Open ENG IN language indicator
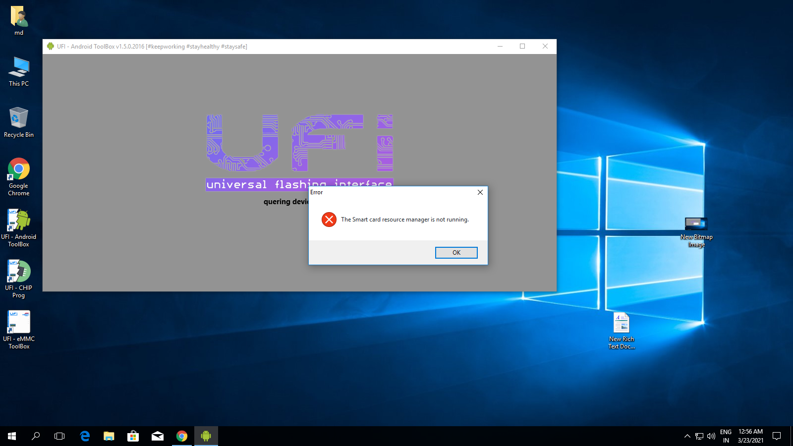The width and height of the screenshot is (793, 446). (x=726, y=436)
